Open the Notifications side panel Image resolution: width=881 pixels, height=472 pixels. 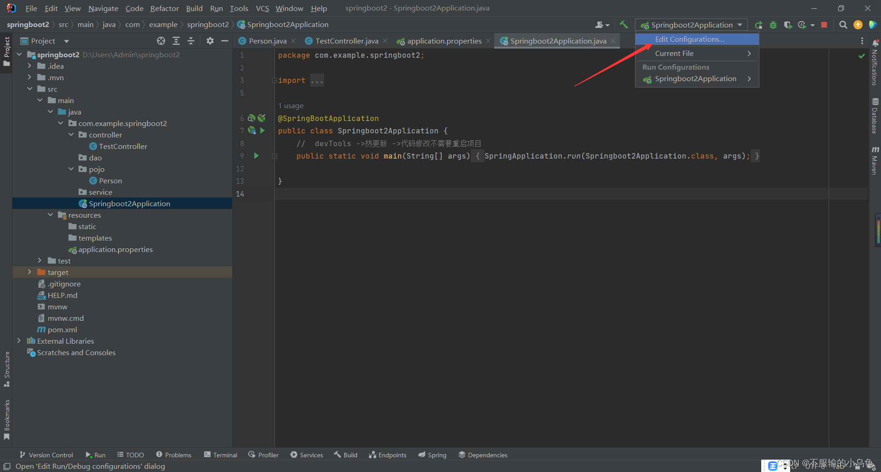pyautogui.click(x=875, y=63)
